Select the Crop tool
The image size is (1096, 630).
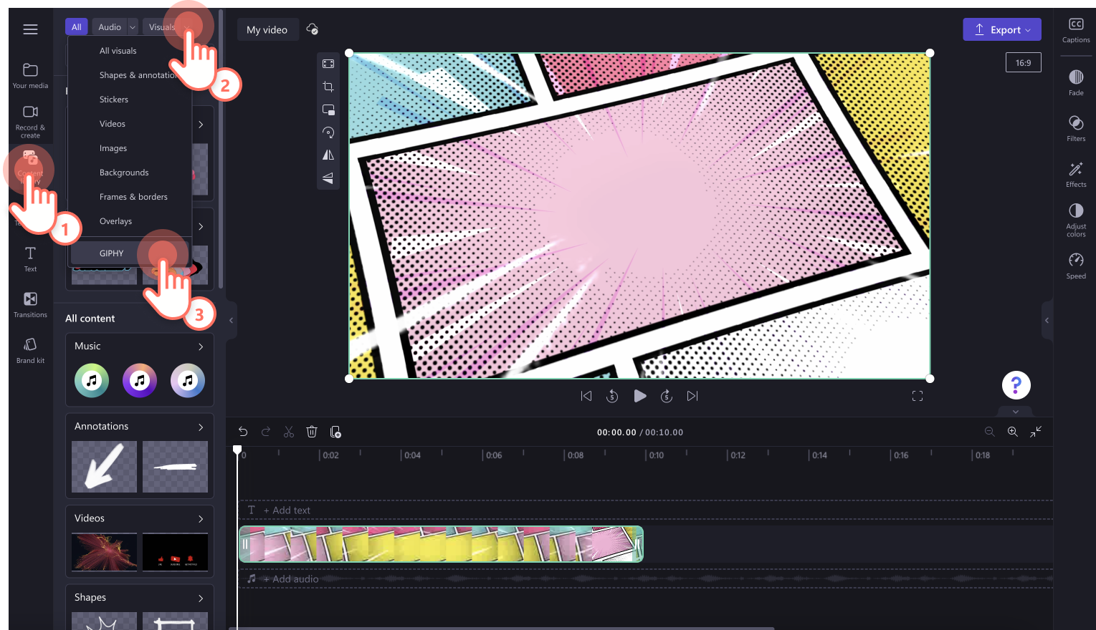[328, 87]
